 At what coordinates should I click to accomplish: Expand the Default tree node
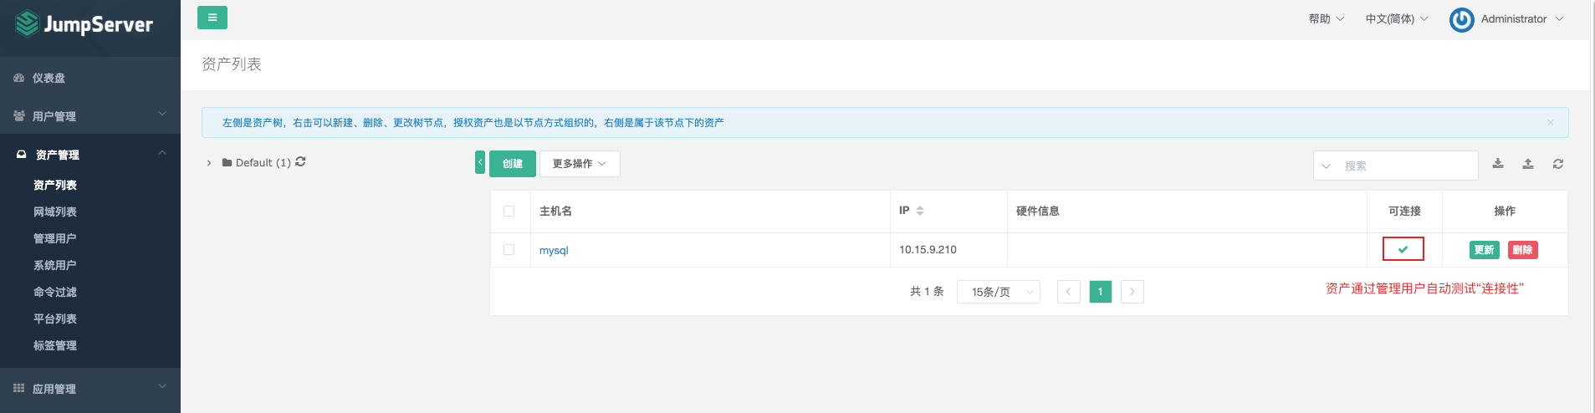coord(209,163)
